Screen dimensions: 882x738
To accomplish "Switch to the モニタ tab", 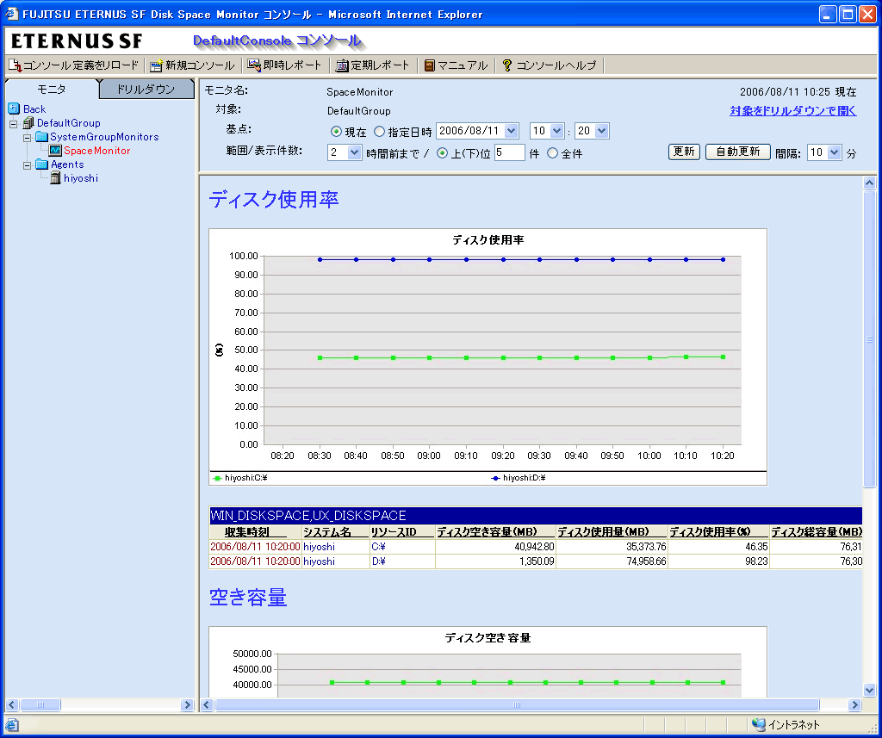I will coord(52,90).
